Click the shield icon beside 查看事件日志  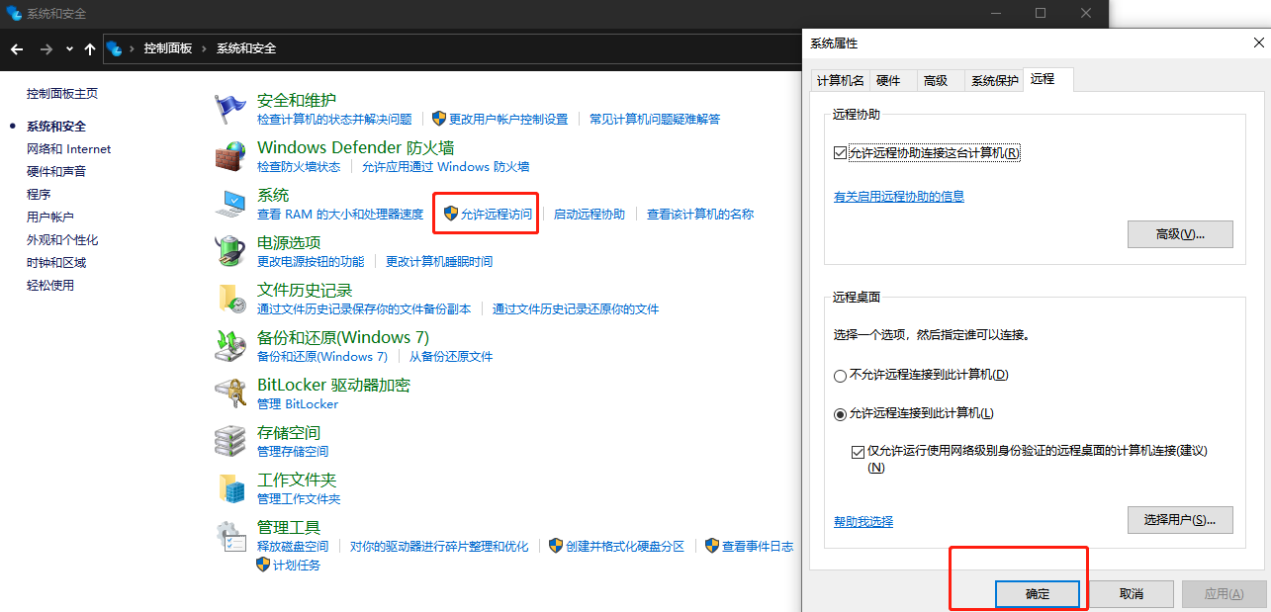click(712, 546)
